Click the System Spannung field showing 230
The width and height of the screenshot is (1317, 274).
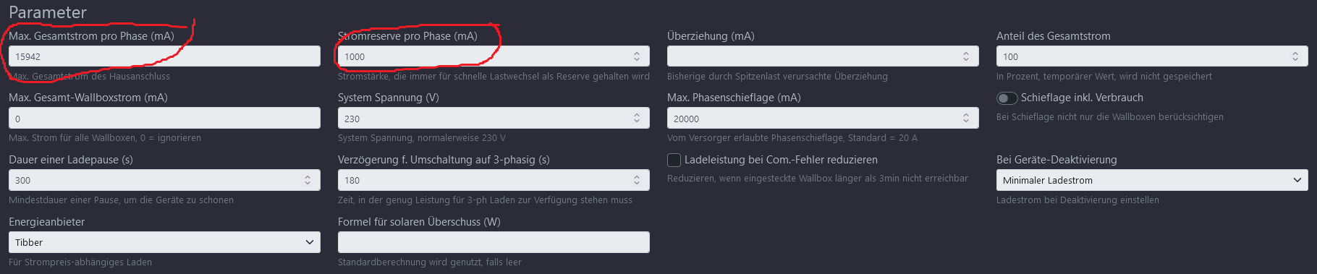494,118
